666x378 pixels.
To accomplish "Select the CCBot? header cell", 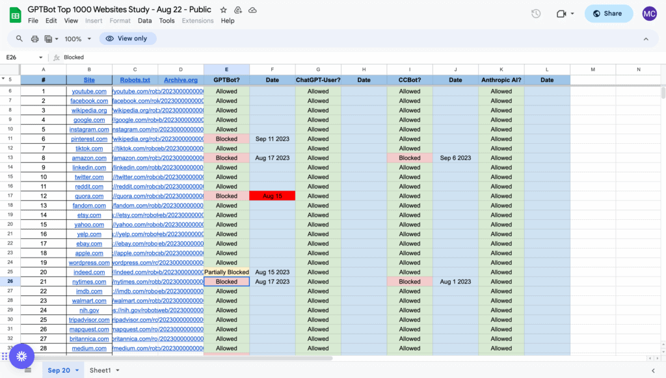I will pos(410,80).
